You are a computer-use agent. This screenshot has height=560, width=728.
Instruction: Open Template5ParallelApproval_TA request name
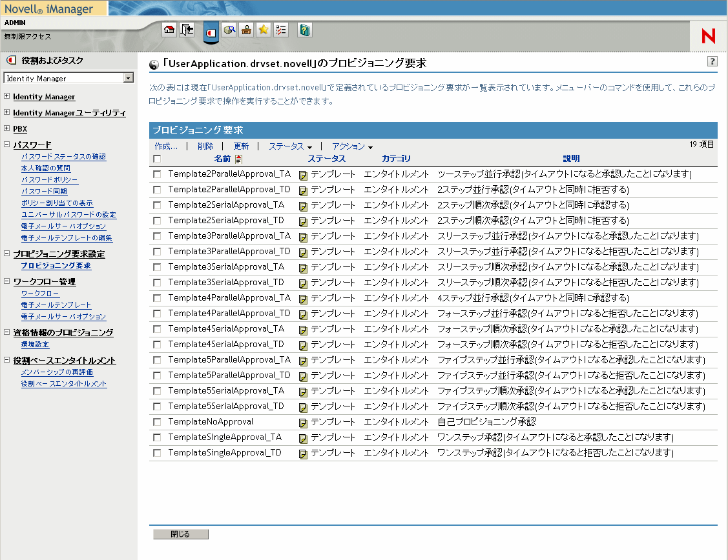229,360
